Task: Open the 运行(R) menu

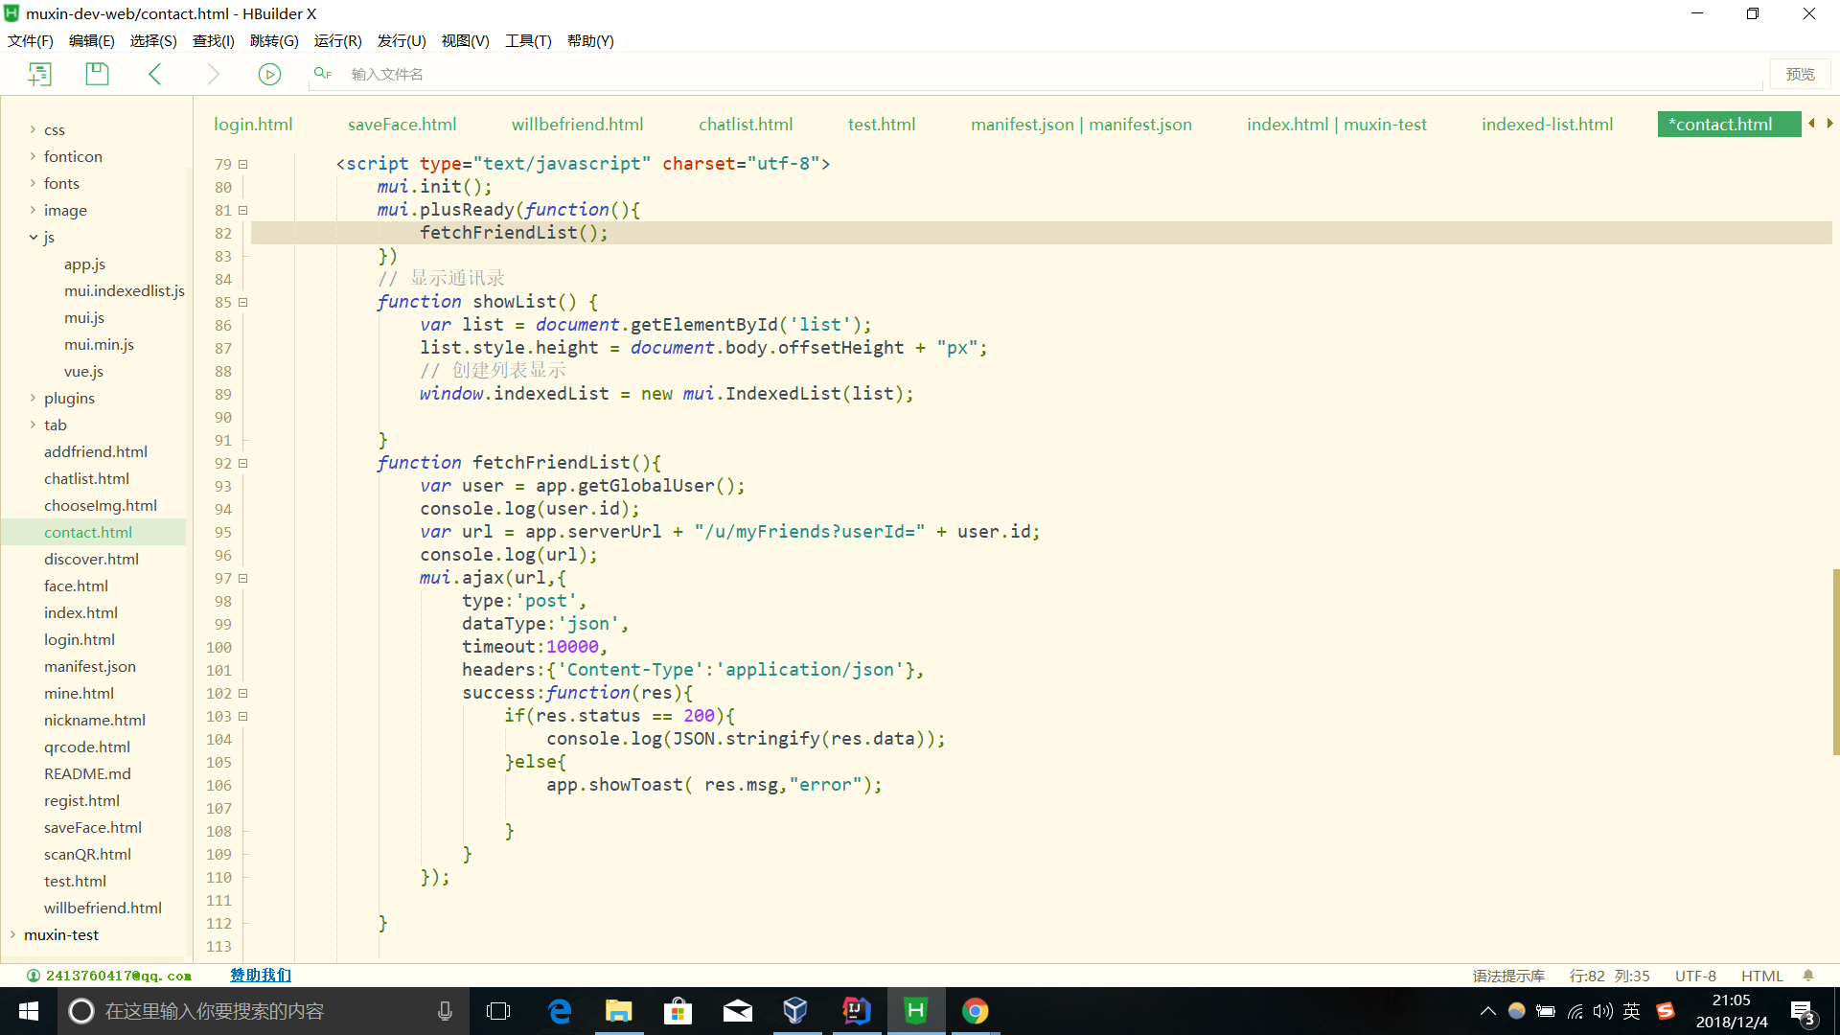Action: 337,40
